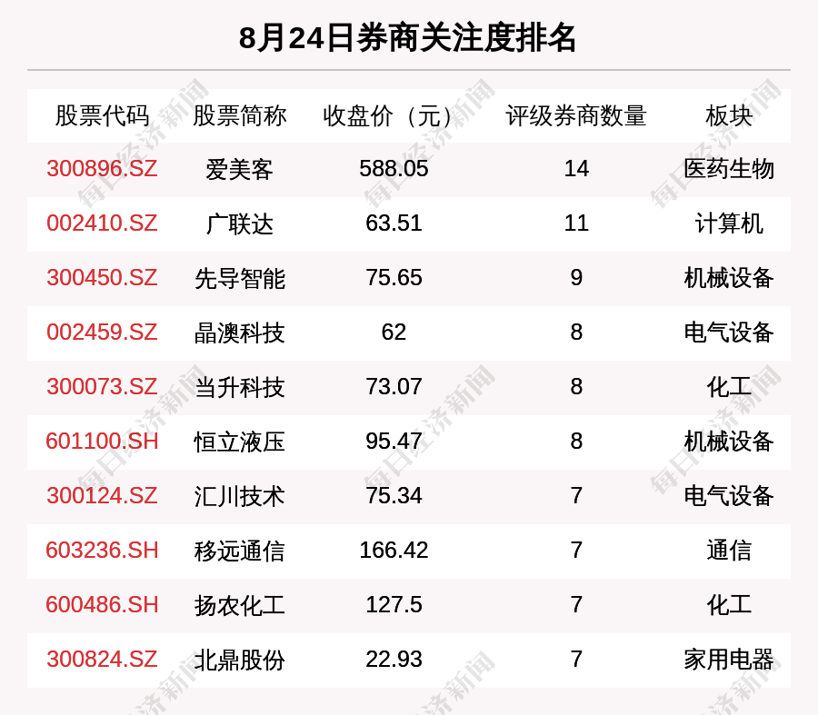The height and width of the screenshot is (715, 818).
Task: Select 机械设备 sector in 先导智能 row
Action: pyautogui.click(x=729, y=277)
